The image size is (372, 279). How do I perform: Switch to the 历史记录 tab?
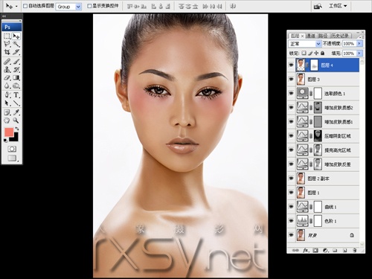click(340, 36)
